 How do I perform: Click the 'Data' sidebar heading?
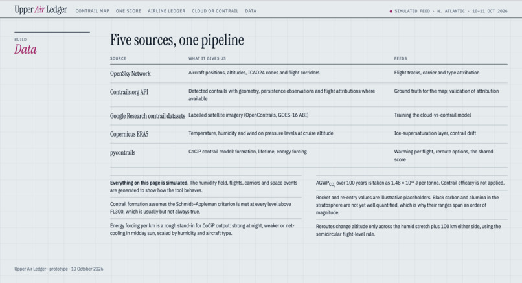point(25,49)
